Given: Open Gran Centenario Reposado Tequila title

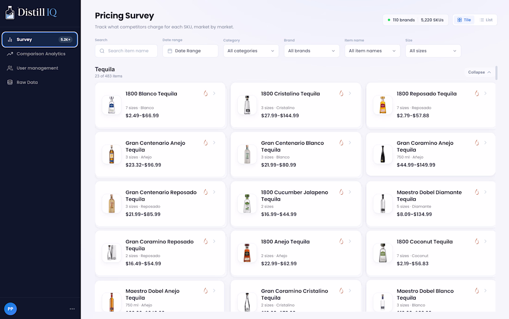Looking at the screenshot, I should (161, 196).
